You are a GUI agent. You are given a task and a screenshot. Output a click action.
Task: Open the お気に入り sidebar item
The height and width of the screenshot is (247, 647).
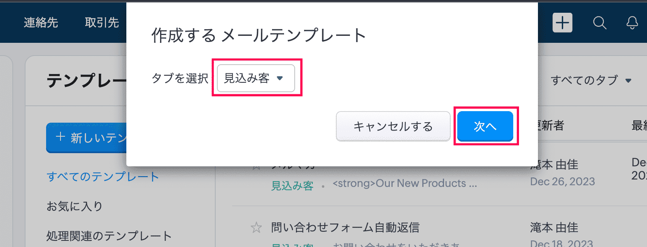(74, 206)
